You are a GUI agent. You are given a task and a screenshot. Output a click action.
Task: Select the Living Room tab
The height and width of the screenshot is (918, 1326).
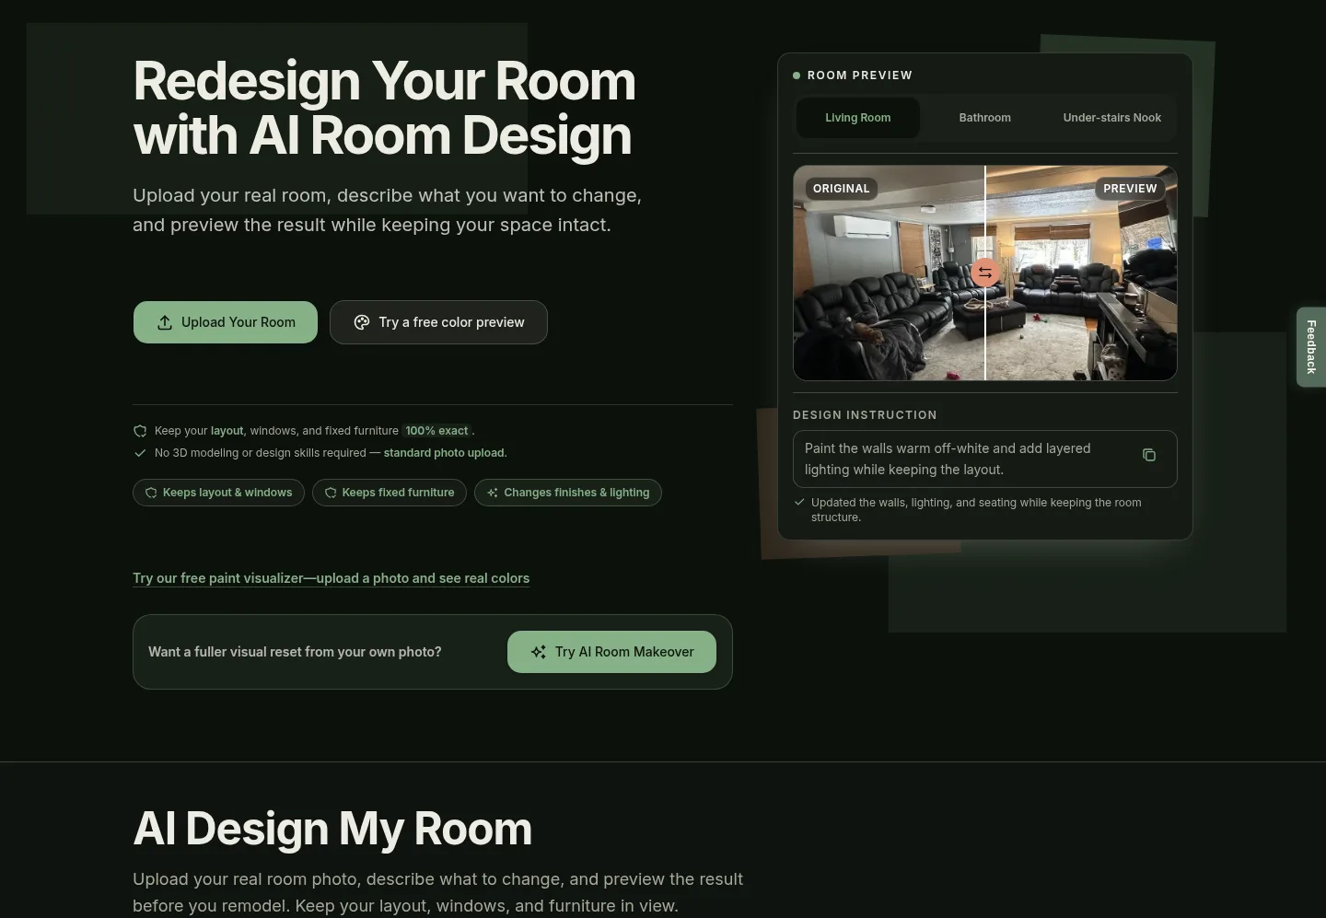858,118
